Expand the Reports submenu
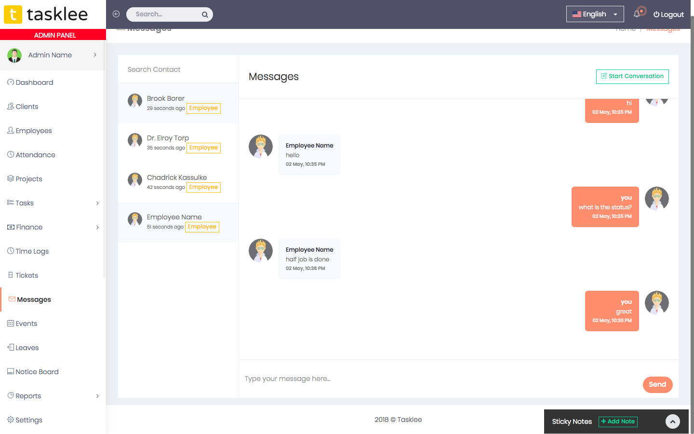This screenshot has width=694, height=434. [x=97, y=396]
